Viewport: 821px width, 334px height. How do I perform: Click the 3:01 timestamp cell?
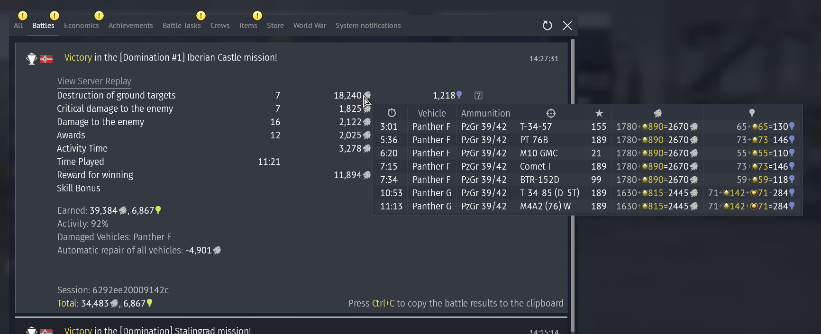pyautogui.click(x=389, y=126)
